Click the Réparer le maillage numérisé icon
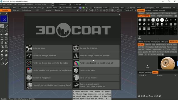This screenshot has height=100, width=178. [x=29, y=56]
